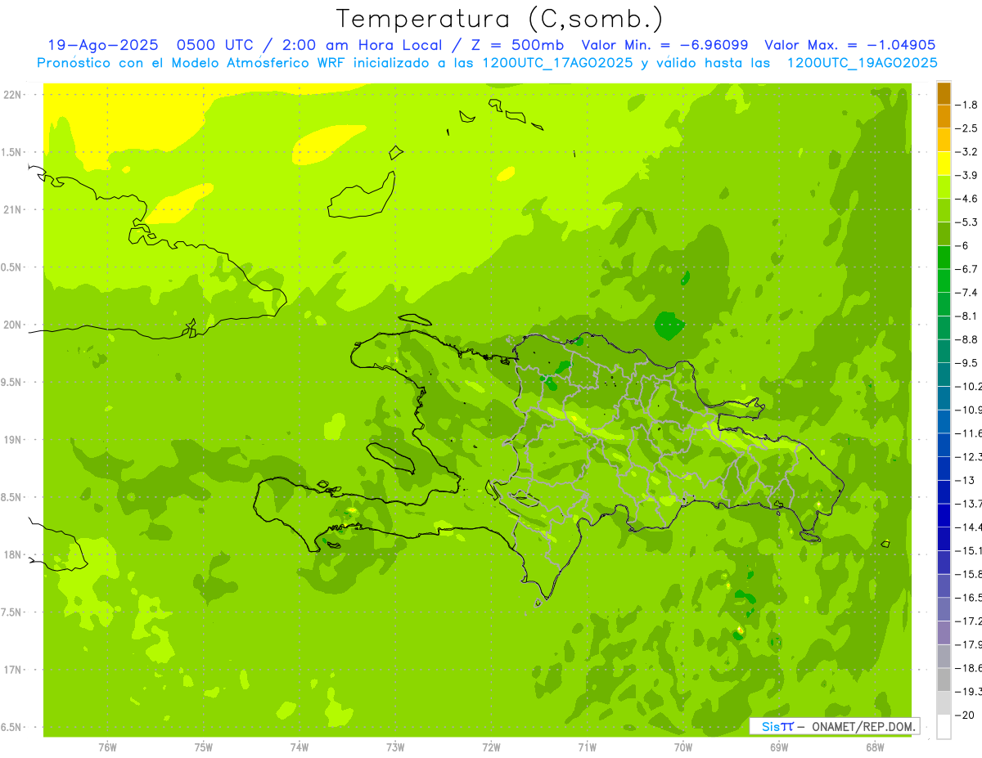Click the 17N latitude axis label
982x758 pixels.
[x=12, y=670]
